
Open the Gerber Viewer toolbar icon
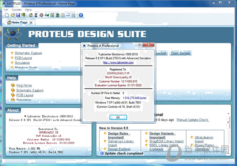[x=52, y=15]
